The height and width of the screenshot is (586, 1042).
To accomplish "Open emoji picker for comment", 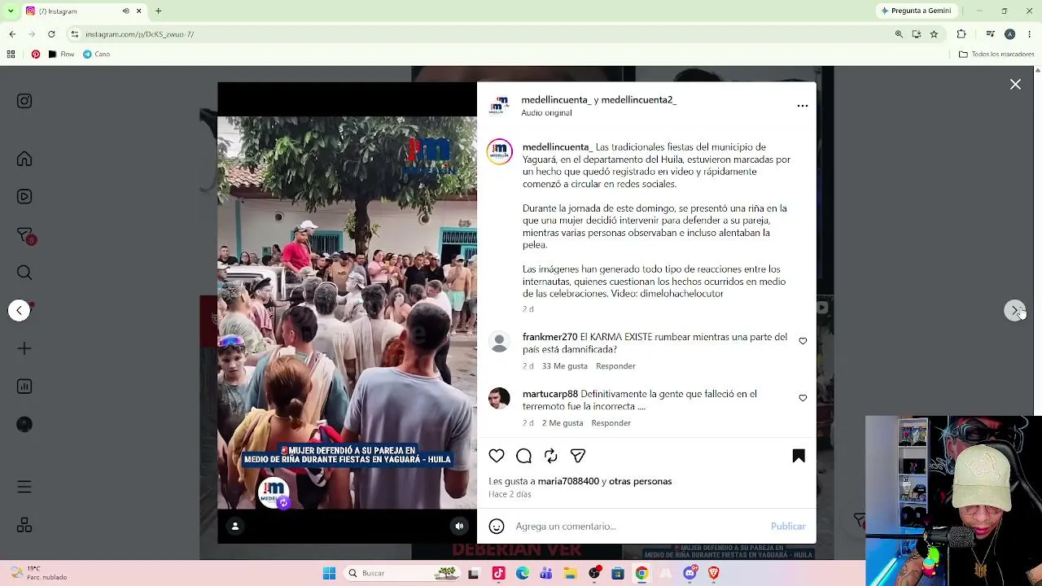I will pyautogui.click(x=497, y=527).
